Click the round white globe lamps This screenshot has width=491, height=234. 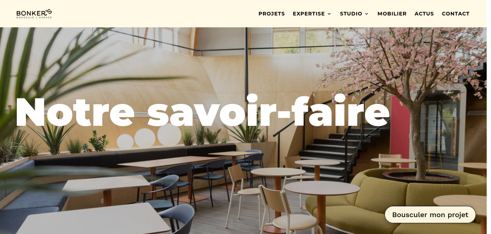[148, 137]
